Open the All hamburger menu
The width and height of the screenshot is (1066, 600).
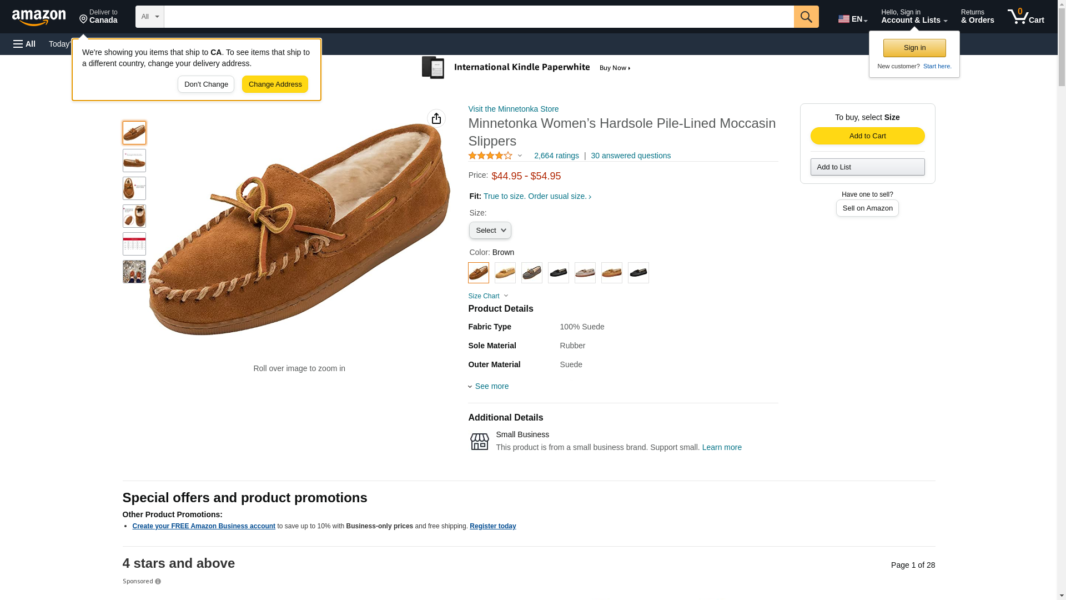coord(24,44)
